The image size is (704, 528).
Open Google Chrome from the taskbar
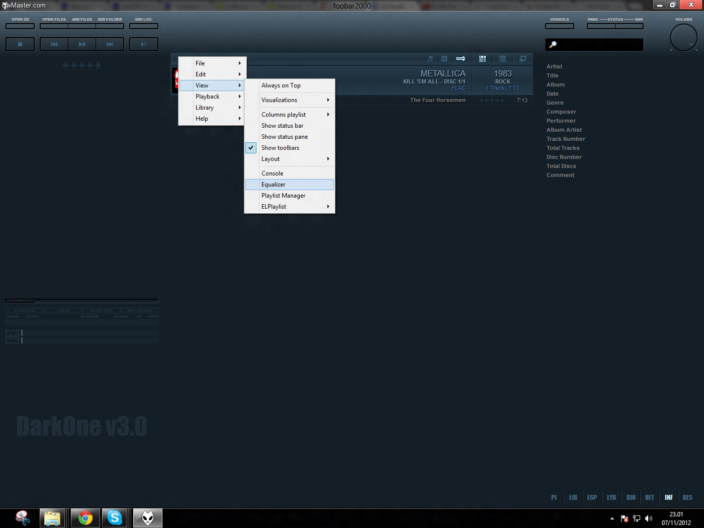click(85, 518)
